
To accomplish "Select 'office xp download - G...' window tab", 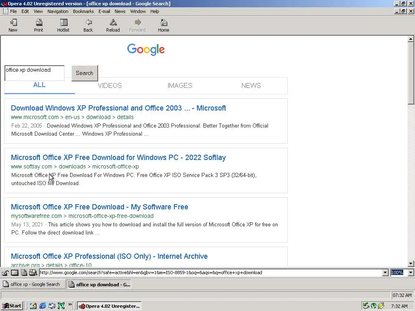I will [99, 284].
